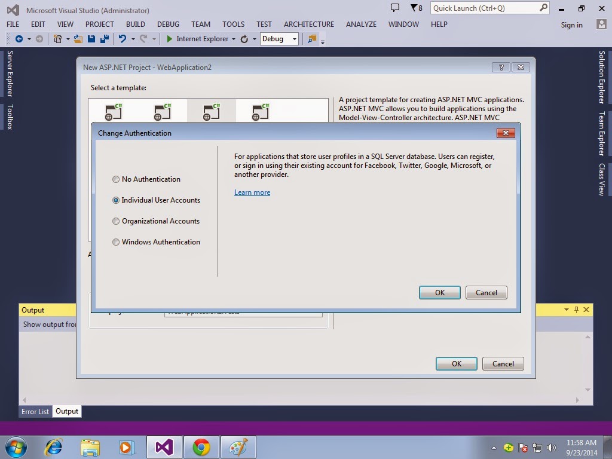Image resolution: width=612 pixels, height=459 pixels.
Task: Show hidden tray icons arrow
Action: [494, 448]
